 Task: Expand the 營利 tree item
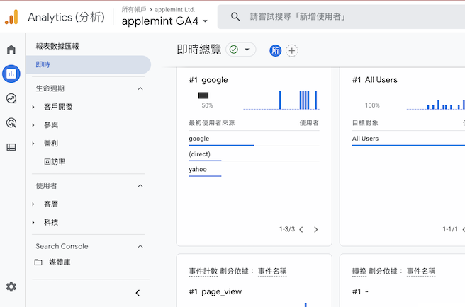tap(33, 144)
